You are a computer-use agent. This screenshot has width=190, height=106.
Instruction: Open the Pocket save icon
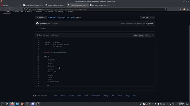click(x=180, y=9)
